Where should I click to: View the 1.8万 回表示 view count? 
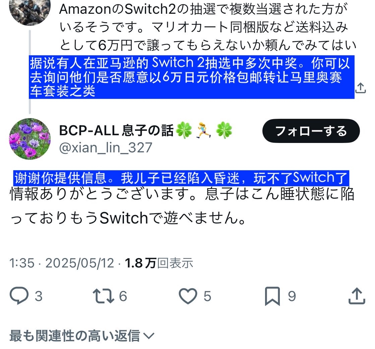(x=159, y=263)
